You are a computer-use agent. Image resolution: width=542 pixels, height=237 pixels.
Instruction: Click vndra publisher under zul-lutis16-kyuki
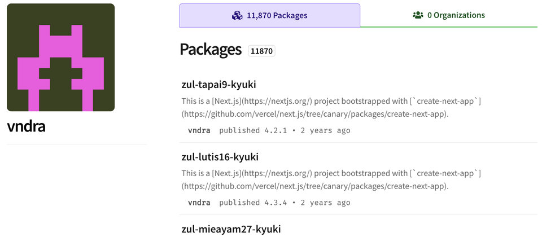(x=199, y=203)
